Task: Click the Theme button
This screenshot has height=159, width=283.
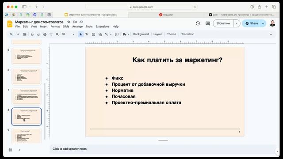Action: [x=172, y=34]
